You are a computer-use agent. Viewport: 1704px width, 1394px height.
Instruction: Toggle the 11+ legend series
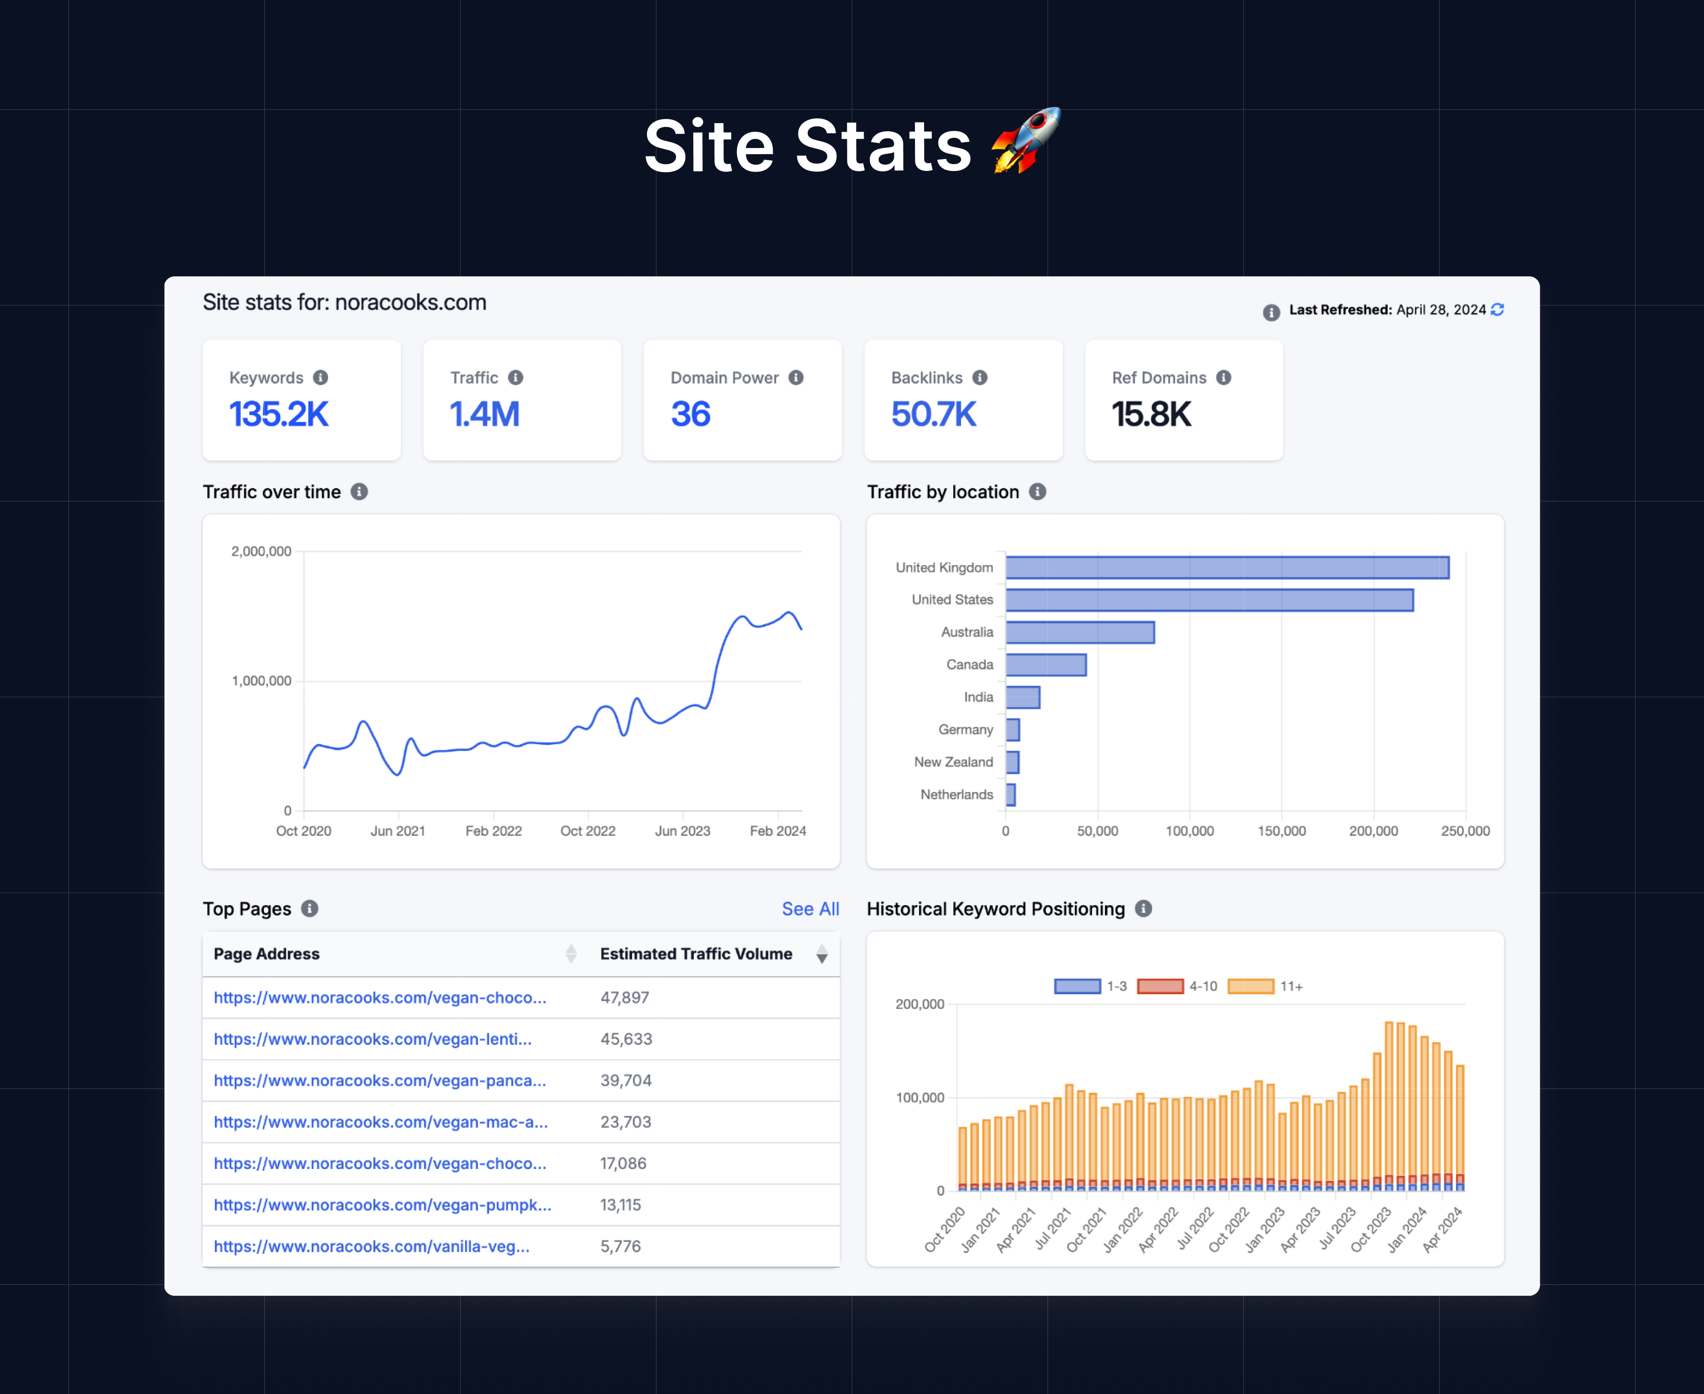(x=1265, y=986)
